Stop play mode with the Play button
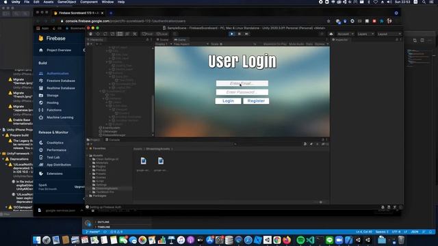This screenshot has width=438, height=246. point(232,34)
